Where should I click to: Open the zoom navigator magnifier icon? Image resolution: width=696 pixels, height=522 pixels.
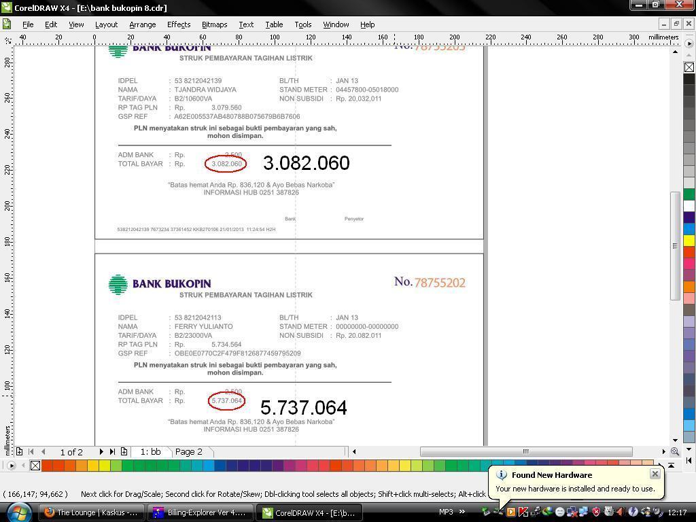tap(675, 451)
